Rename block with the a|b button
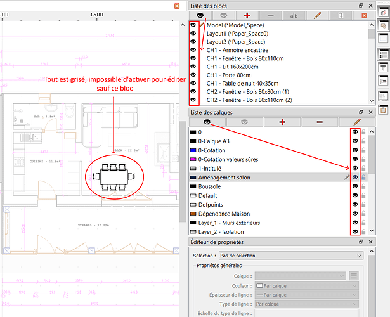 [x=294, y=15]
